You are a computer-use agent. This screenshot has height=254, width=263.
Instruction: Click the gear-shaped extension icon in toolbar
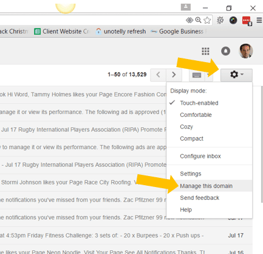[220, 20]
